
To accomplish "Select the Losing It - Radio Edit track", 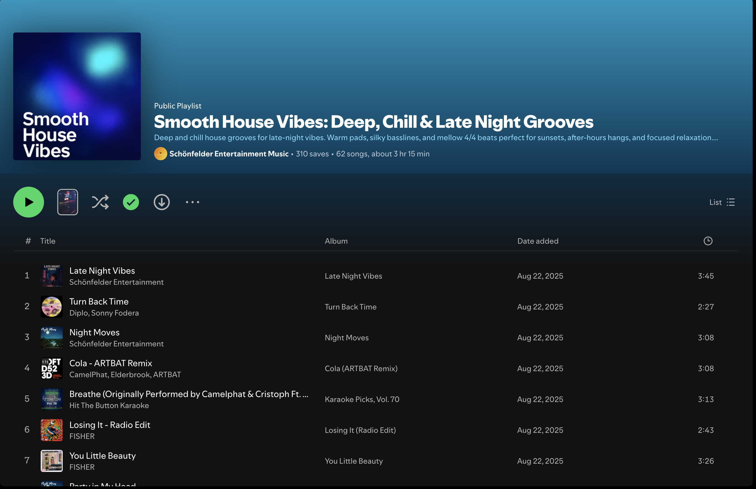I will [110, 425].
